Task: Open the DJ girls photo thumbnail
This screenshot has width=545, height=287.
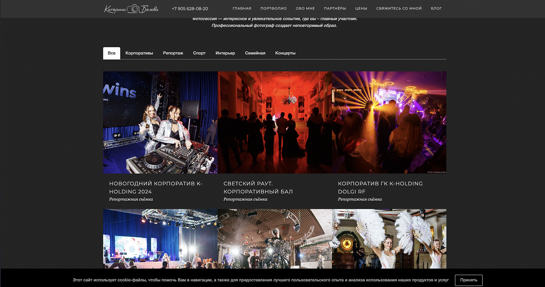Action: (x=160, y=122)
